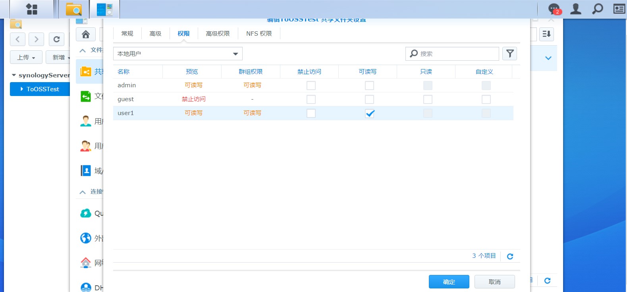Check 只读 for user1
Viewport: 627px width, 292px height.
(x=428, y=113)
